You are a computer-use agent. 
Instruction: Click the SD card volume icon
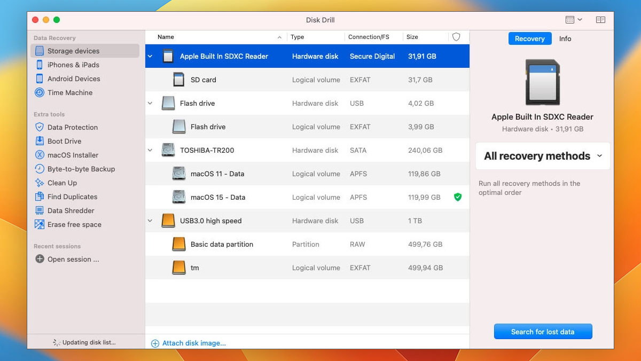179,80
